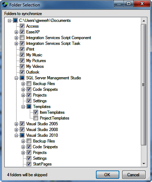Expand the Visual Studio 2005 node
Screen dimensions: 152x182
pos(16,124)
